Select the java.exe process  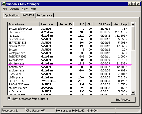(69, 36)
